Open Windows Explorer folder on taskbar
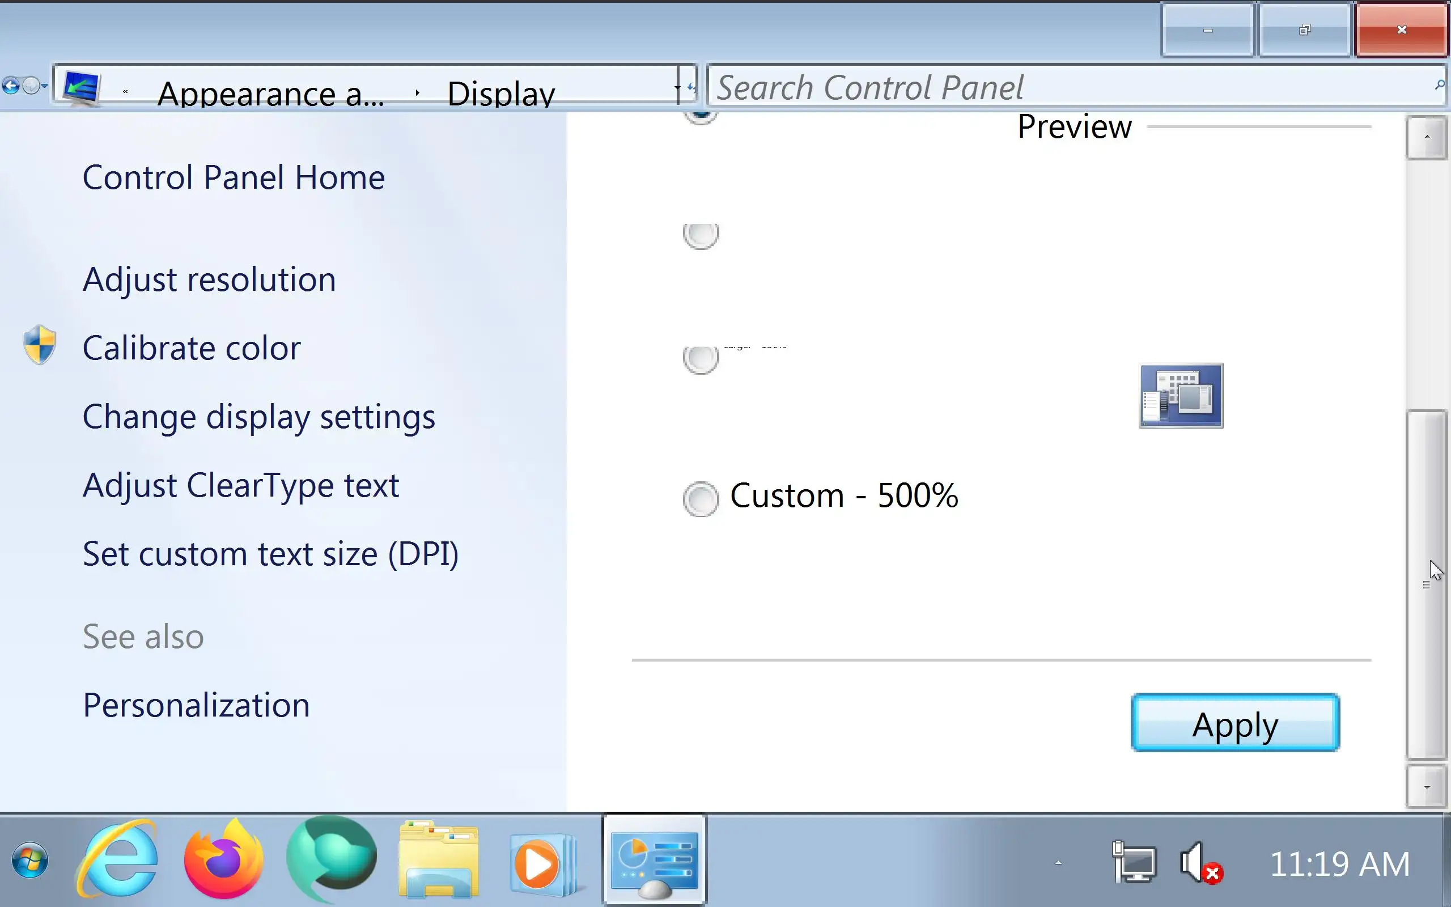 [x=439, y=860]
